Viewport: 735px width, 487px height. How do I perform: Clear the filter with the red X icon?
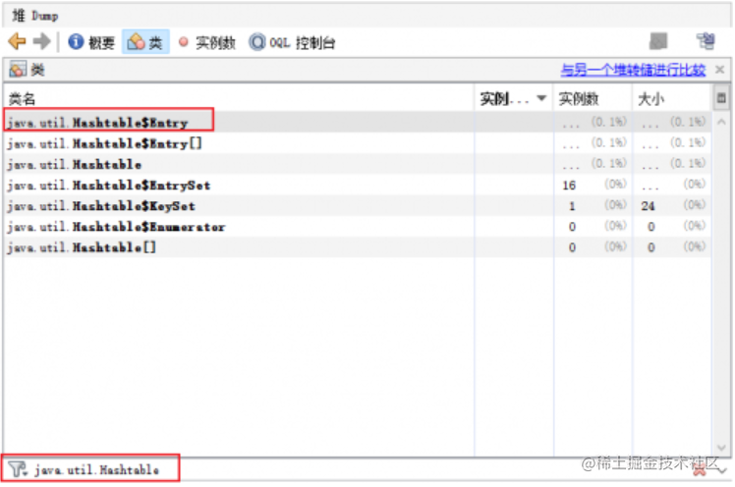(699, 469)
